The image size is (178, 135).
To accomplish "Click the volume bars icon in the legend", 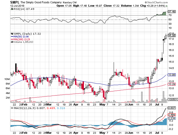I will 12,42.
